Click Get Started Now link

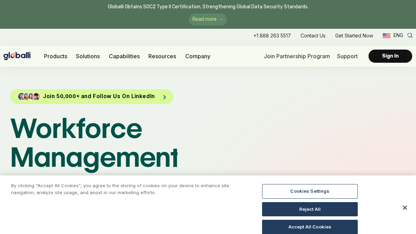tap(354, 36)
